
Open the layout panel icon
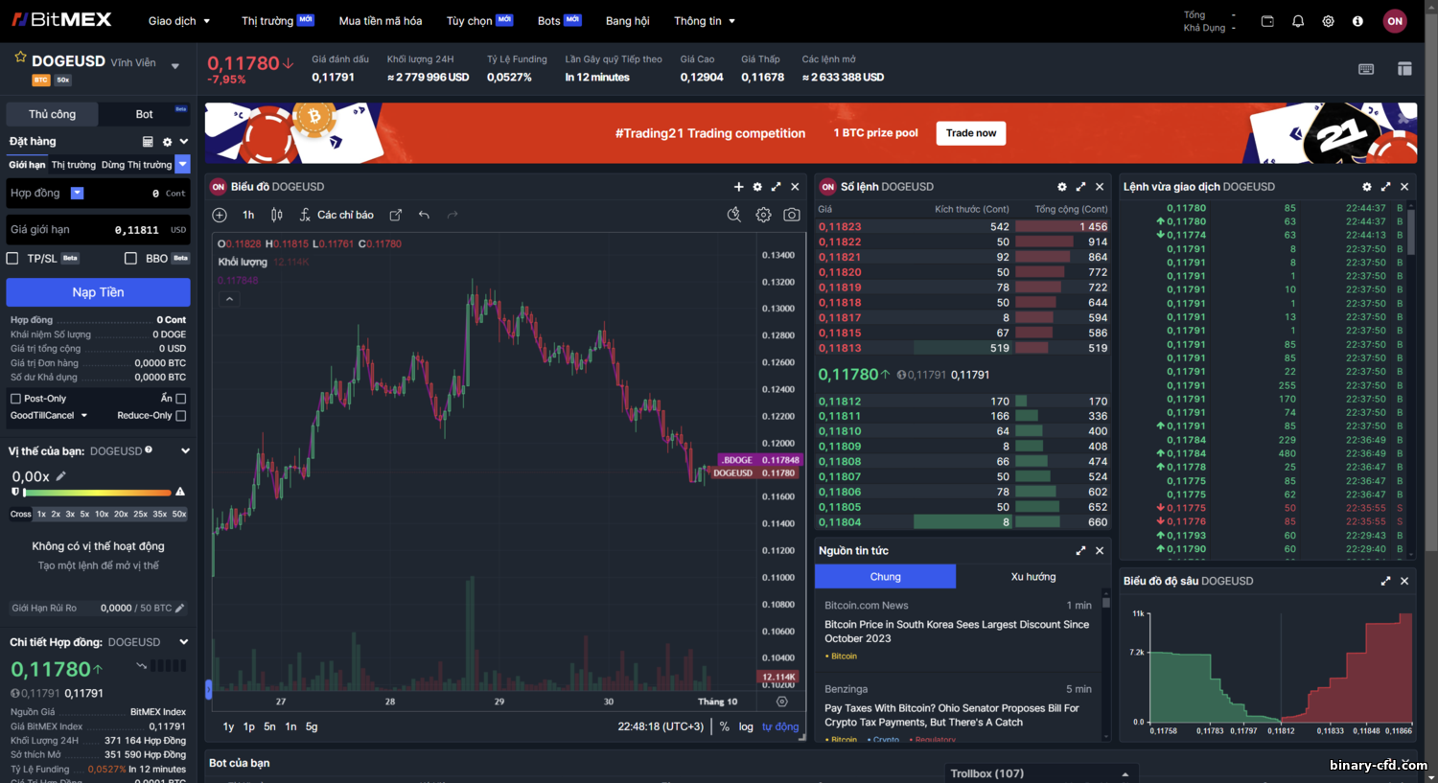click(1404, 69)
